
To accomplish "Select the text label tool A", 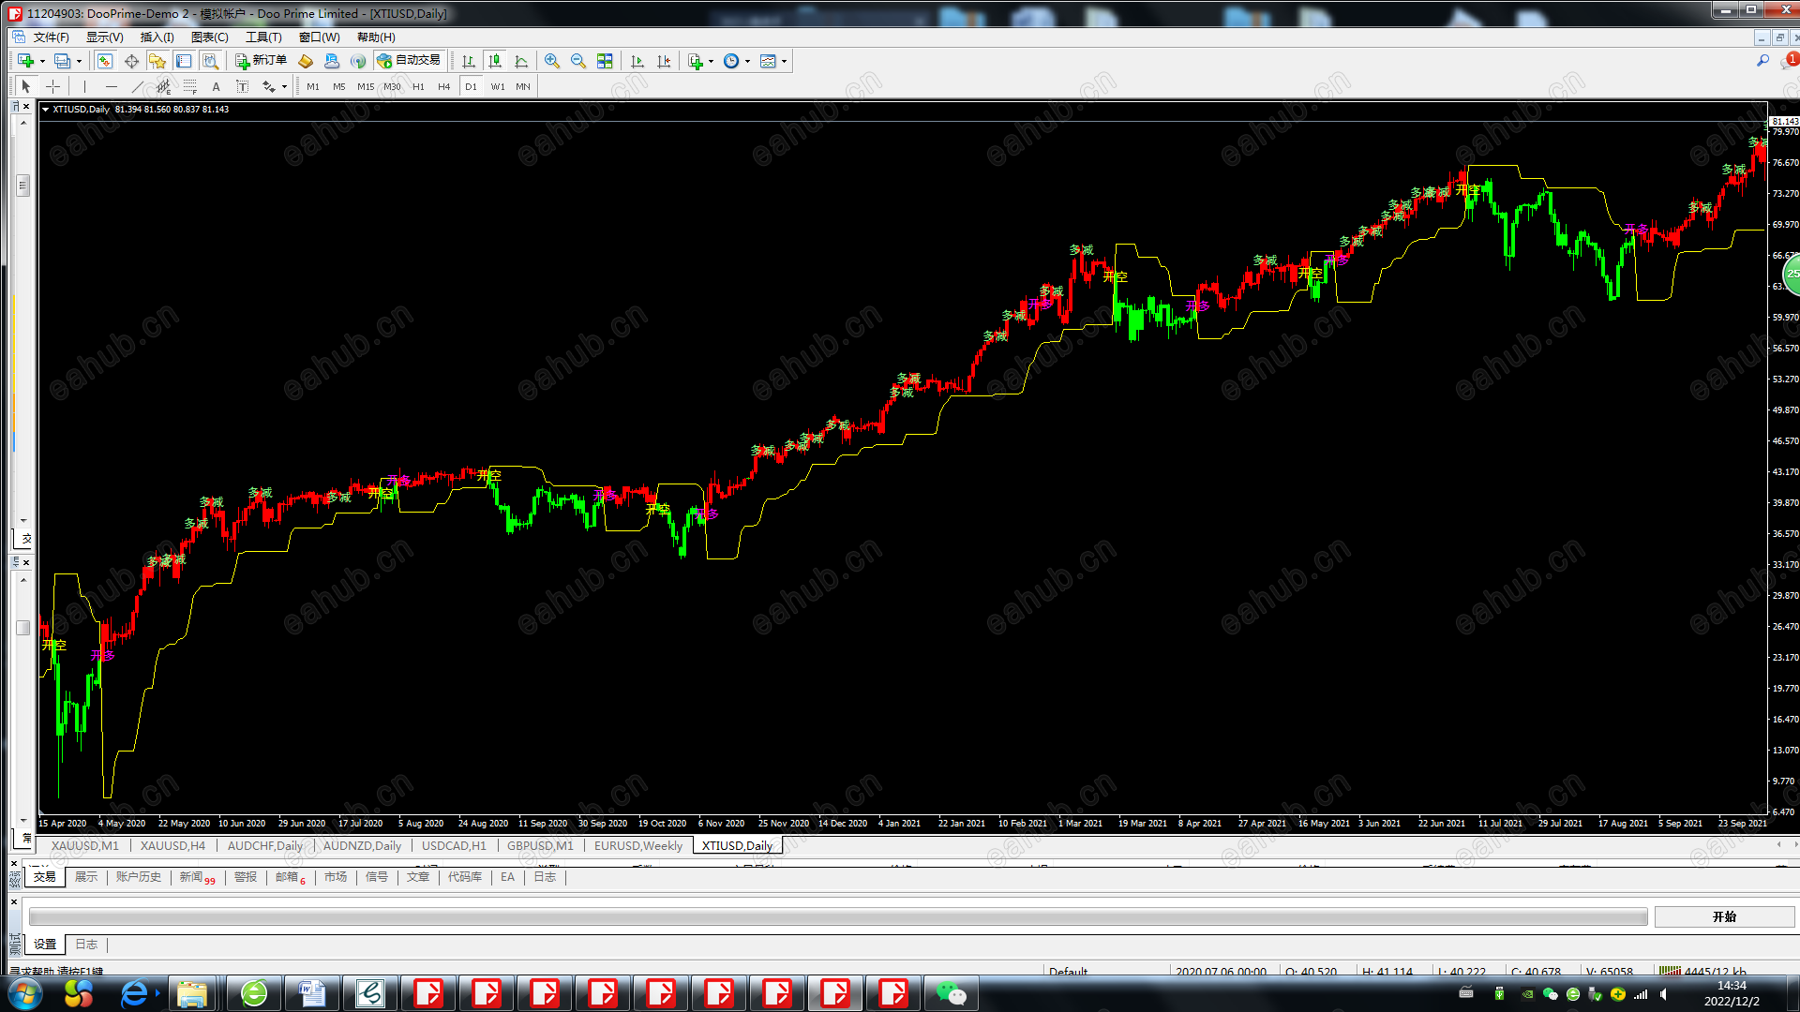I will [216, 86].
